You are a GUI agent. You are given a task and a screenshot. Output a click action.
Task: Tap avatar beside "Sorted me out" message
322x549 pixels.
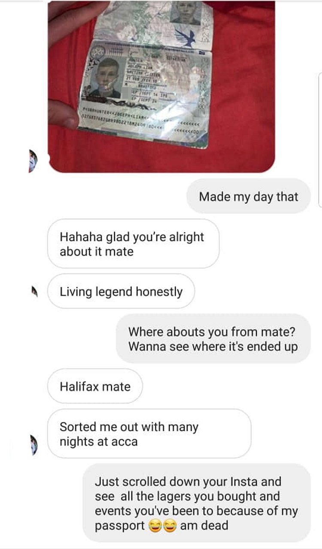(33, 444)
